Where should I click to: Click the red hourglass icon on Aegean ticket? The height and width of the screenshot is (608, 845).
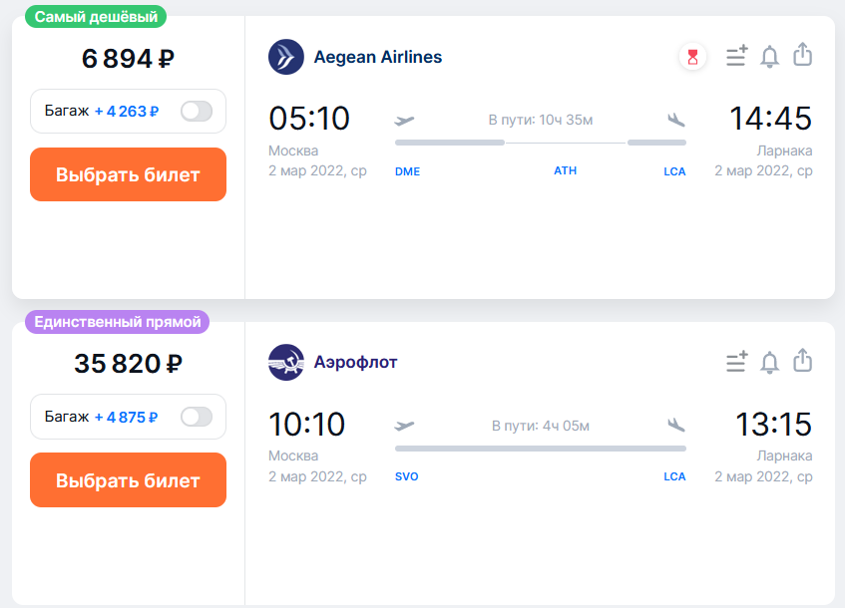pyautogui.click(x=692, y=57)
